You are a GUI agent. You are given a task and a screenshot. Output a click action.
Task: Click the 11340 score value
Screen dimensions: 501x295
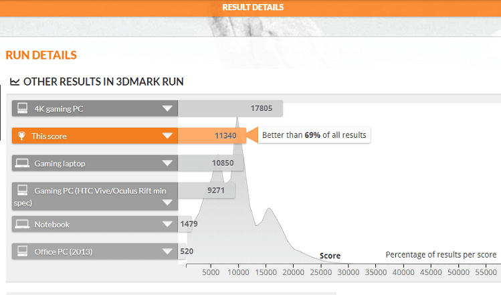point(225,136)
